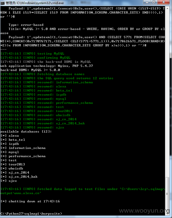Click 'the back-end DBMS is MySQL' line
Screen dimensions: 172x218
coord(46,62)
